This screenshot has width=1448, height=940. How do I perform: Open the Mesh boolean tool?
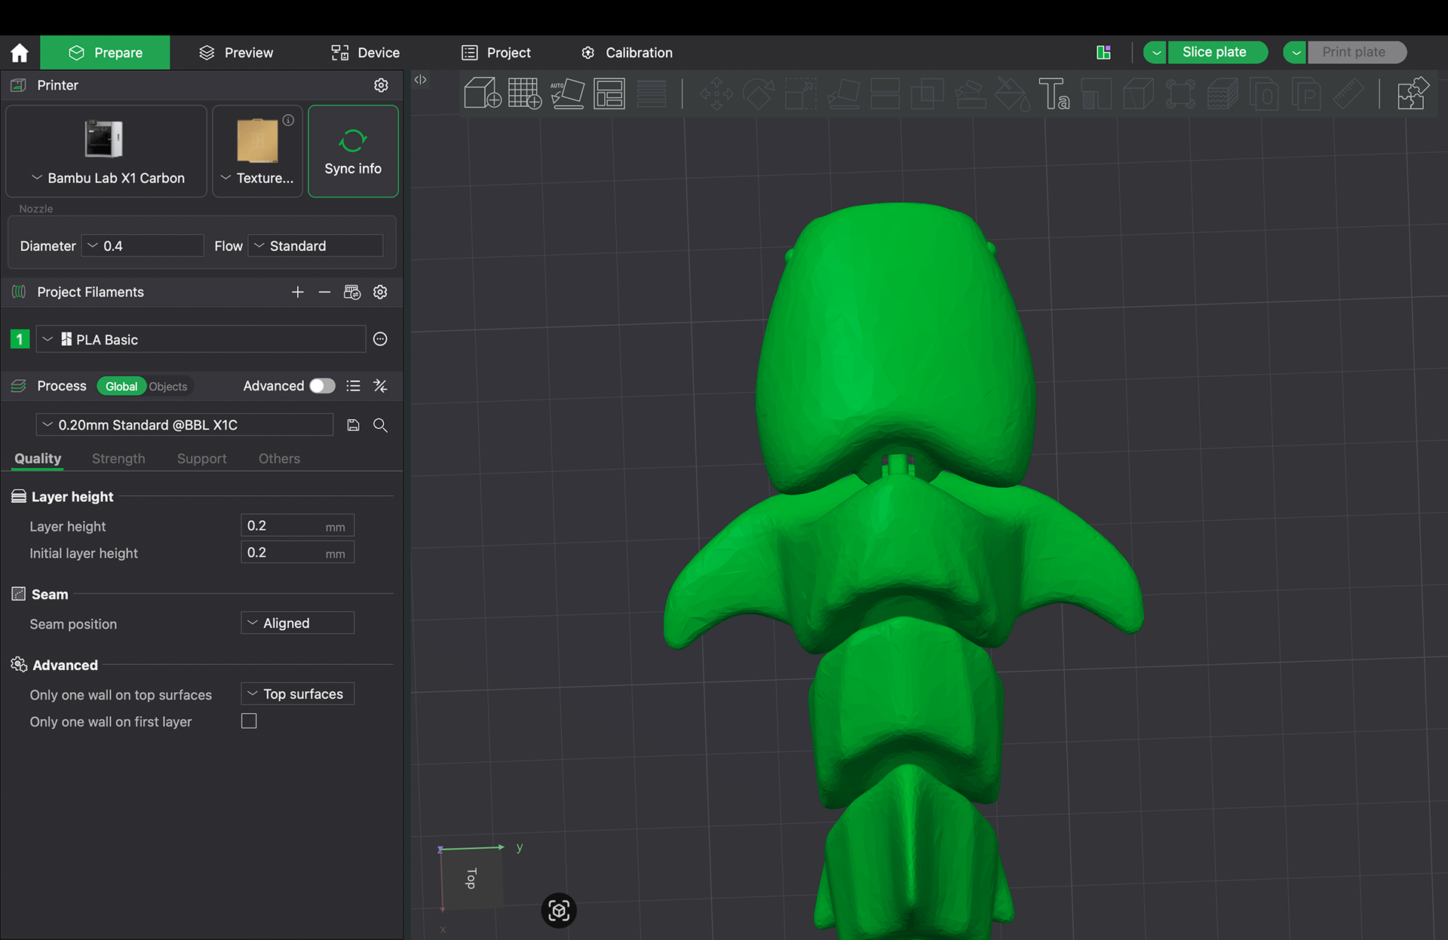point(928,94)
